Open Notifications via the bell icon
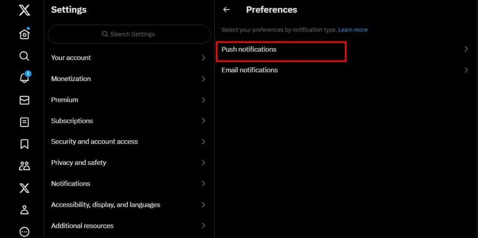Screen dimensions: 478x238 [x=25, y=77]
